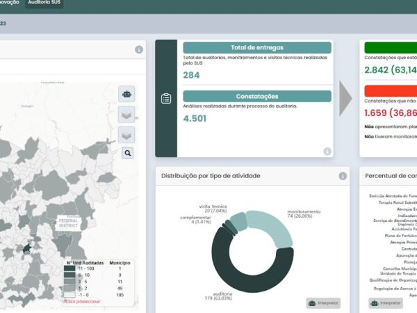The width and height of the screenshot is (417, 313).
Task: Click the clipboard icon in the dark sidebar
Action: pos(165,98)
